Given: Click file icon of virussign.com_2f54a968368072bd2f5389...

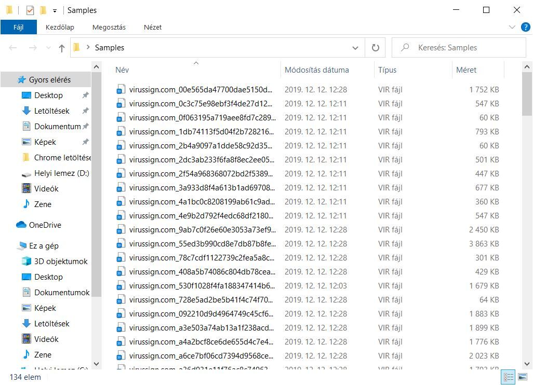Looking at the screenshot, I should 121,174.
